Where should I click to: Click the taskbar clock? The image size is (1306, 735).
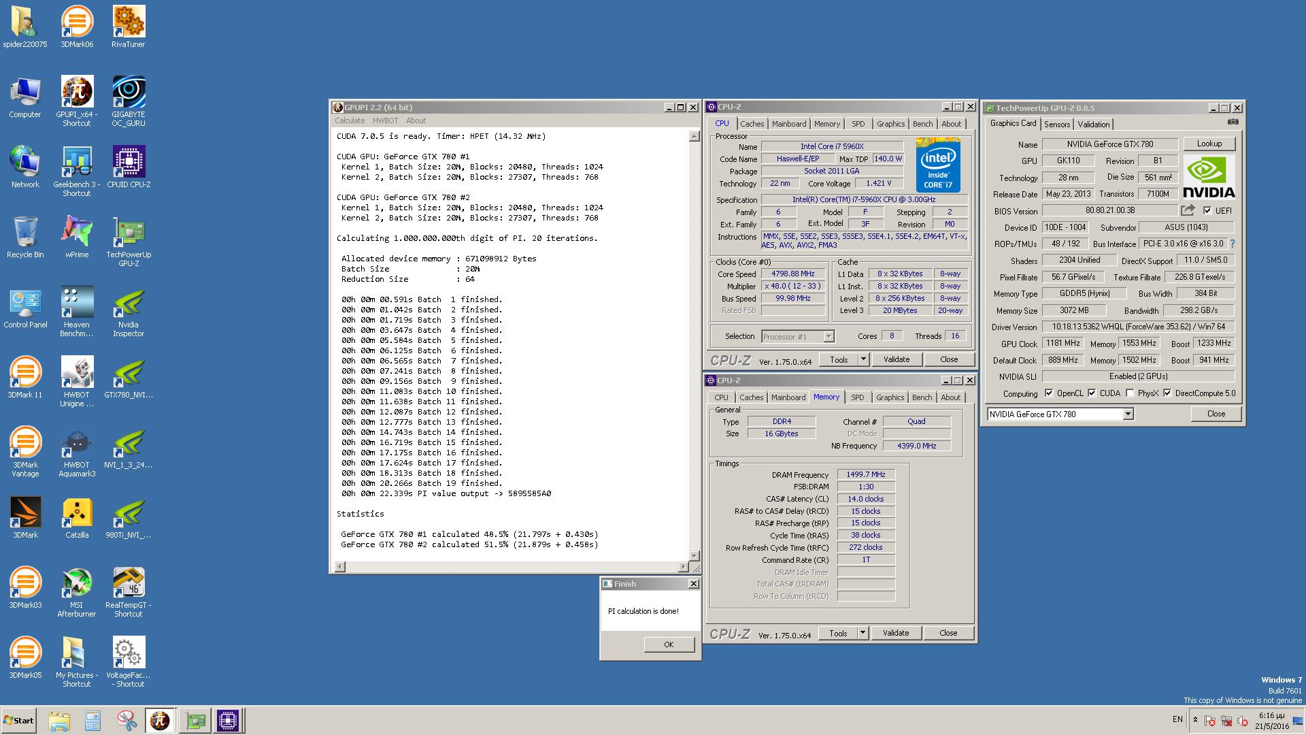tap(1271, 721)
